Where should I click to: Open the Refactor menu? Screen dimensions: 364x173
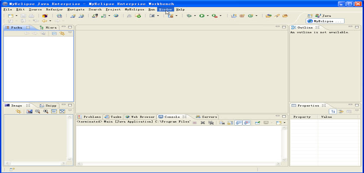tap(55, 10)
